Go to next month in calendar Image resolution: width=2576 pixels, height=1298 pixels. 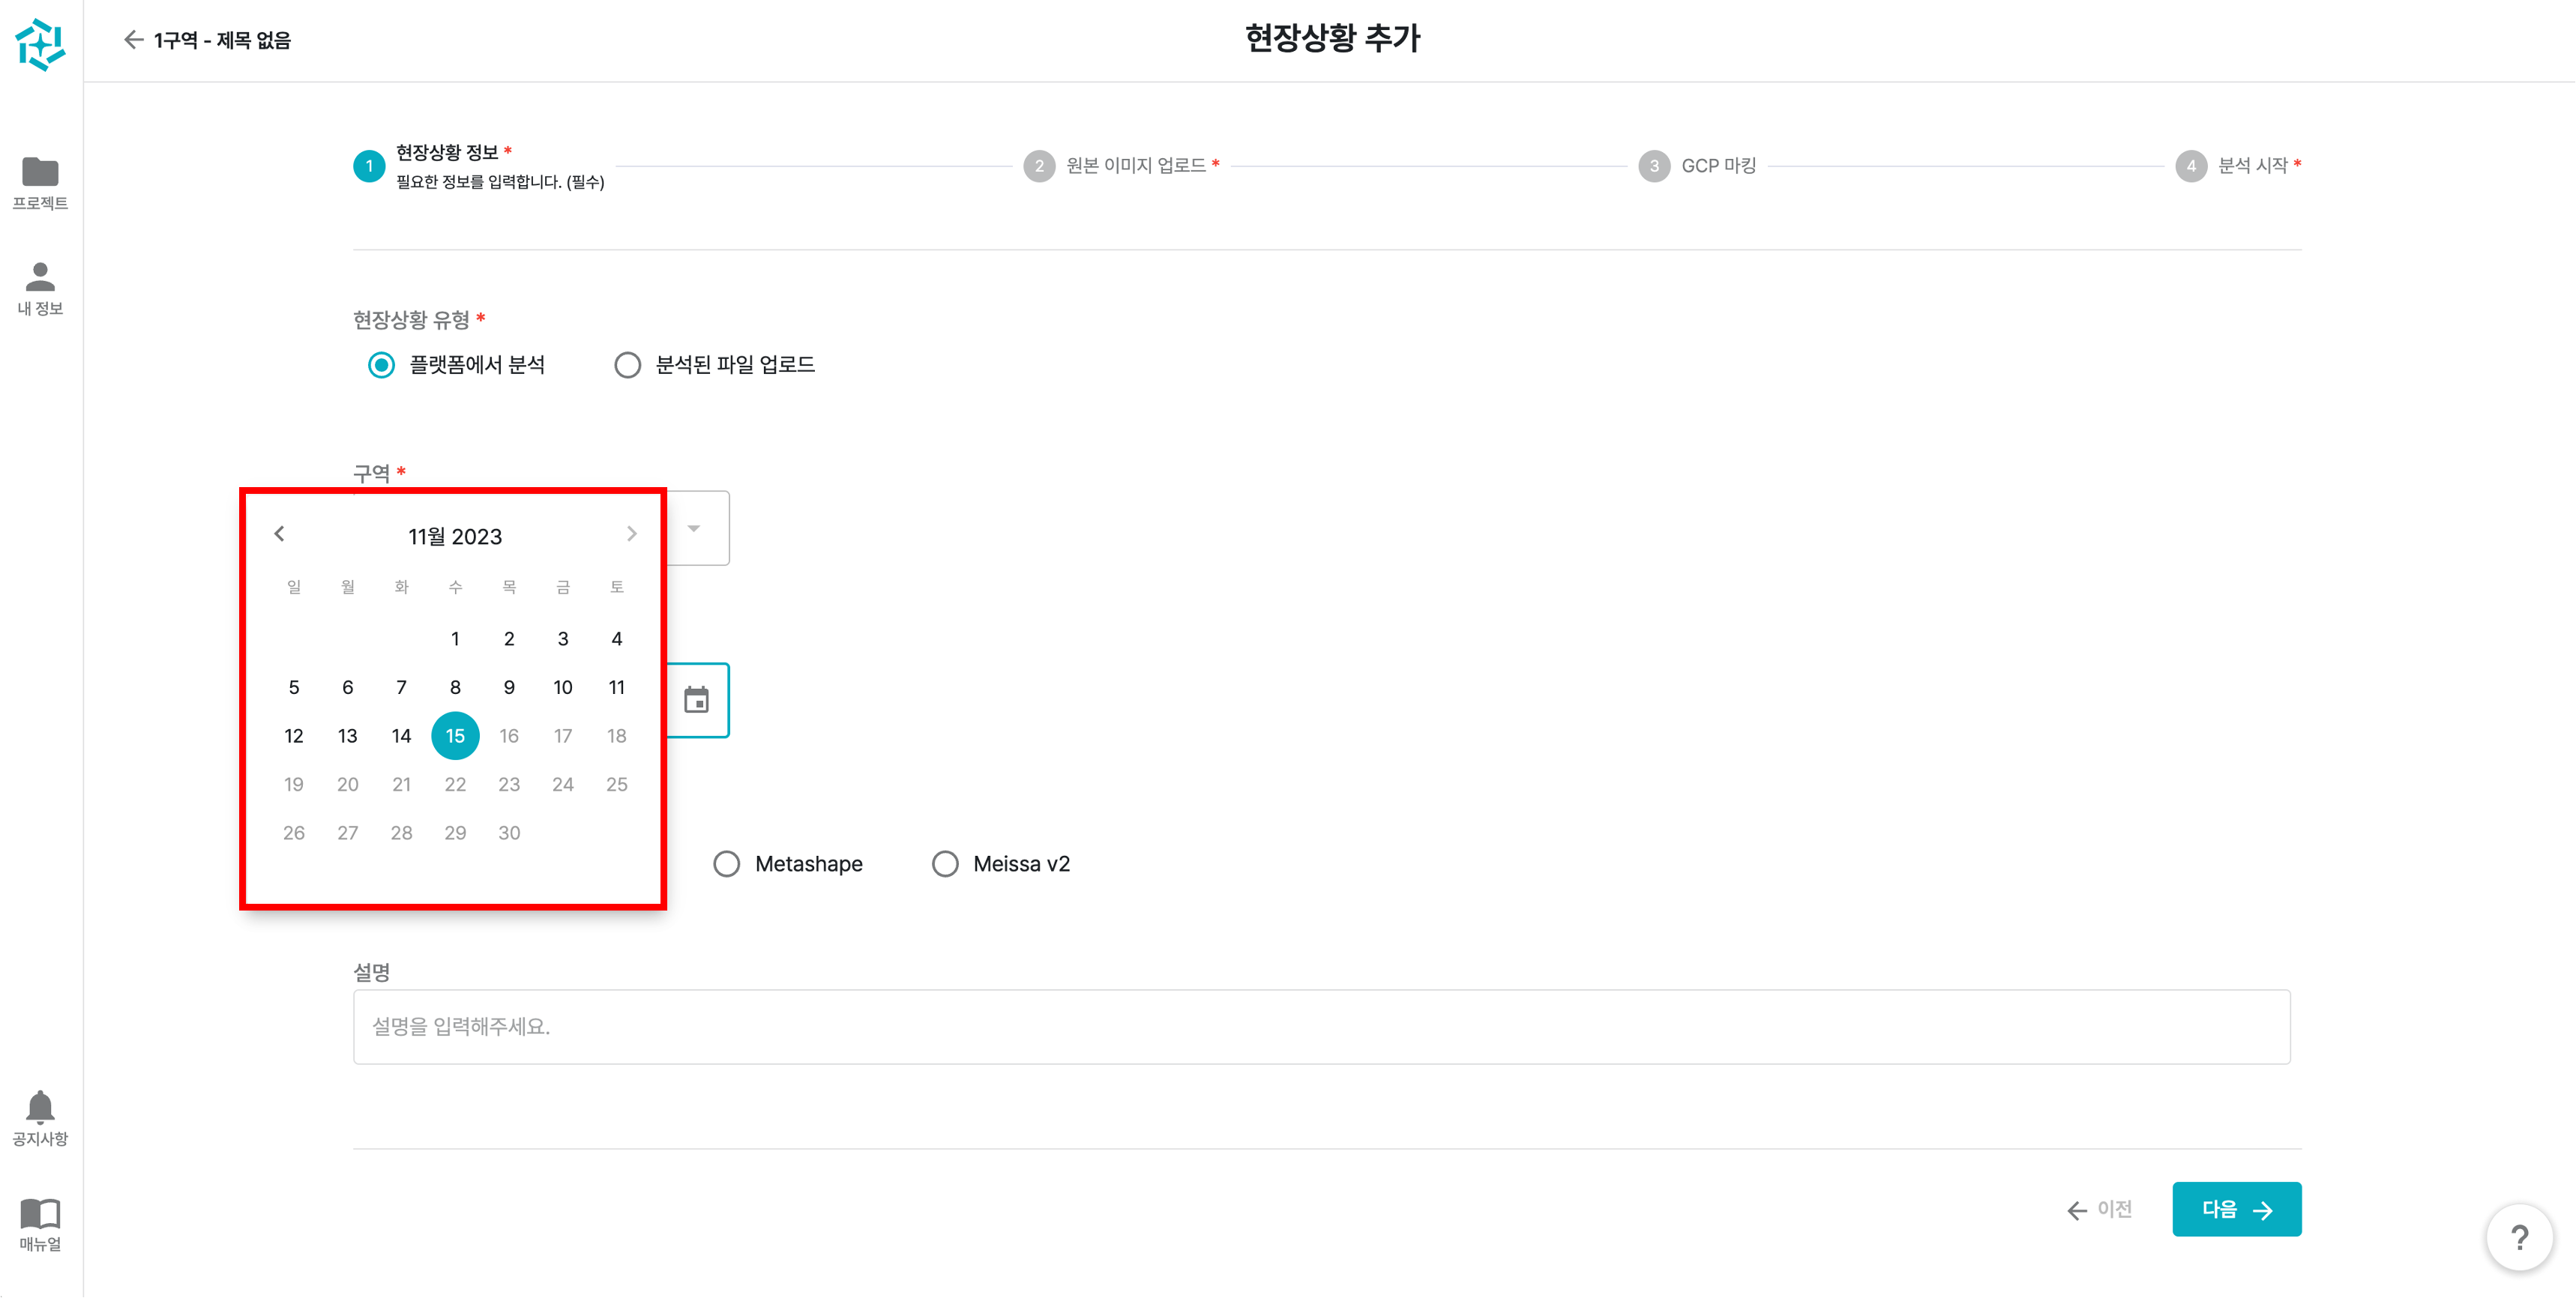click(631, 534)
